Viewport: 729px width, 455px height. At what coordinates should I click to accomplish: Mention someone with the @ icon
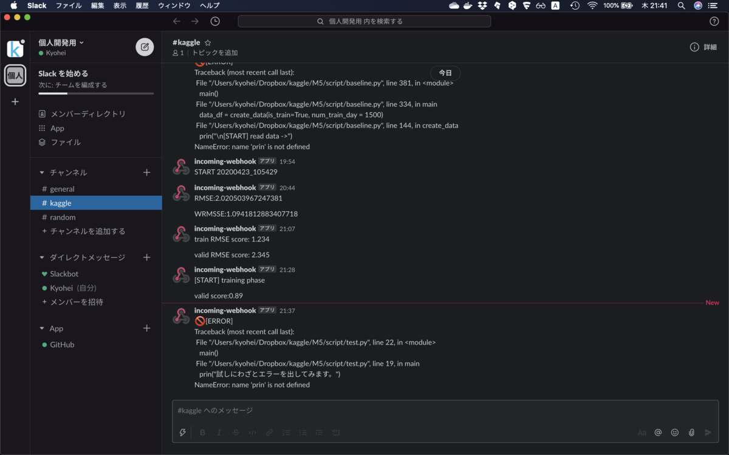click(658, 433)
